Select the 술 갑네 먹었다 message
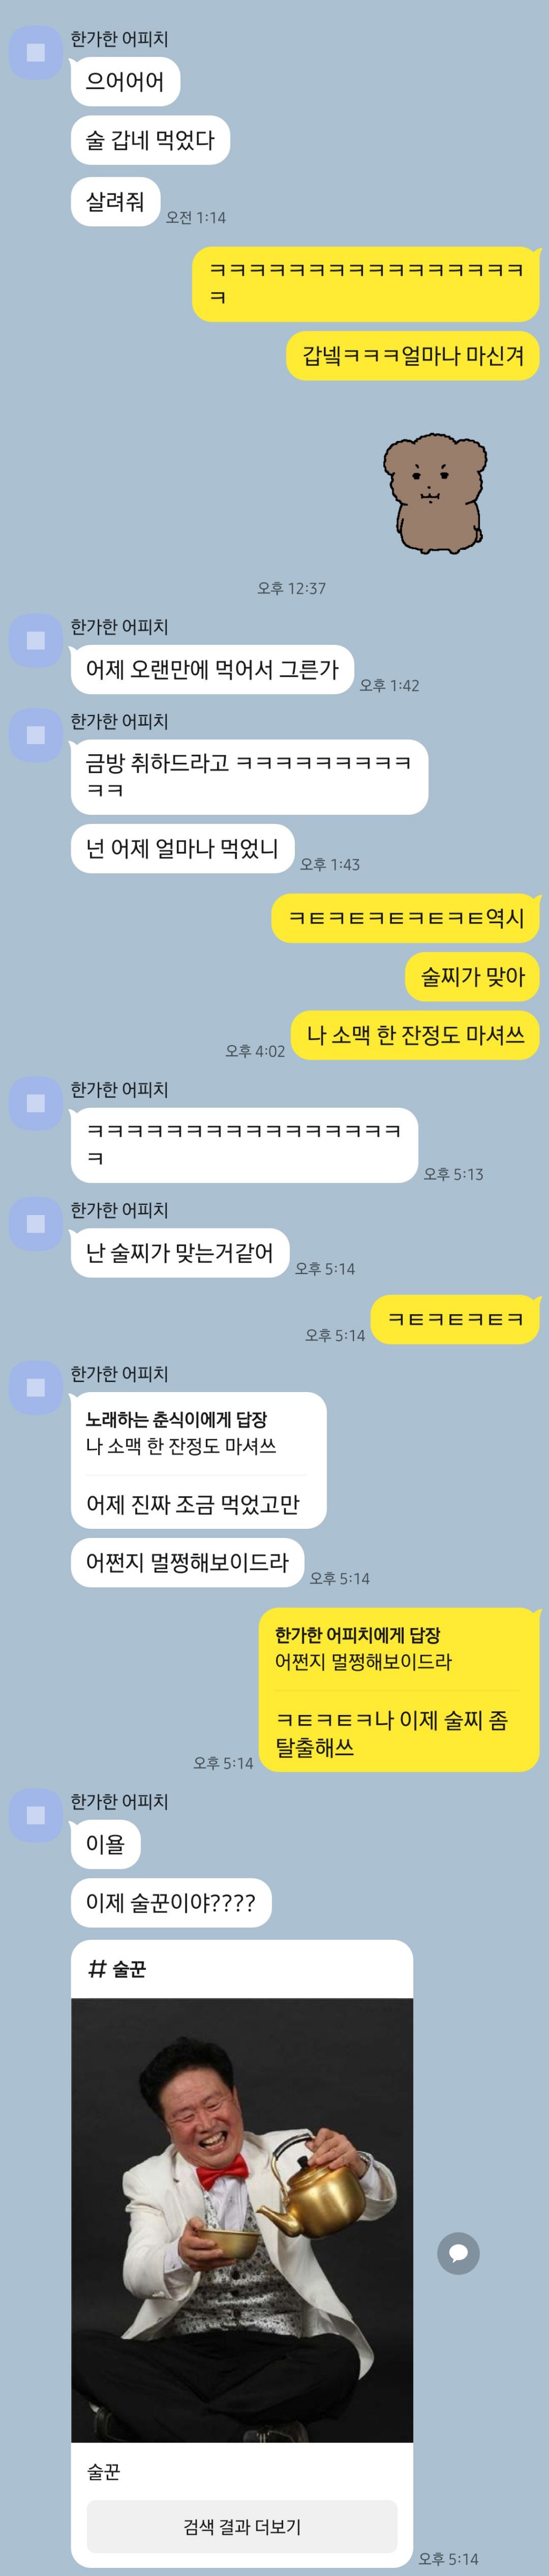 (x=150, y=140)
